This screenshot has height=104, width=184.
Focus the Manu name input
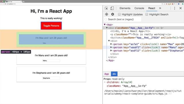pyautogui.click(x=51, y=61)
